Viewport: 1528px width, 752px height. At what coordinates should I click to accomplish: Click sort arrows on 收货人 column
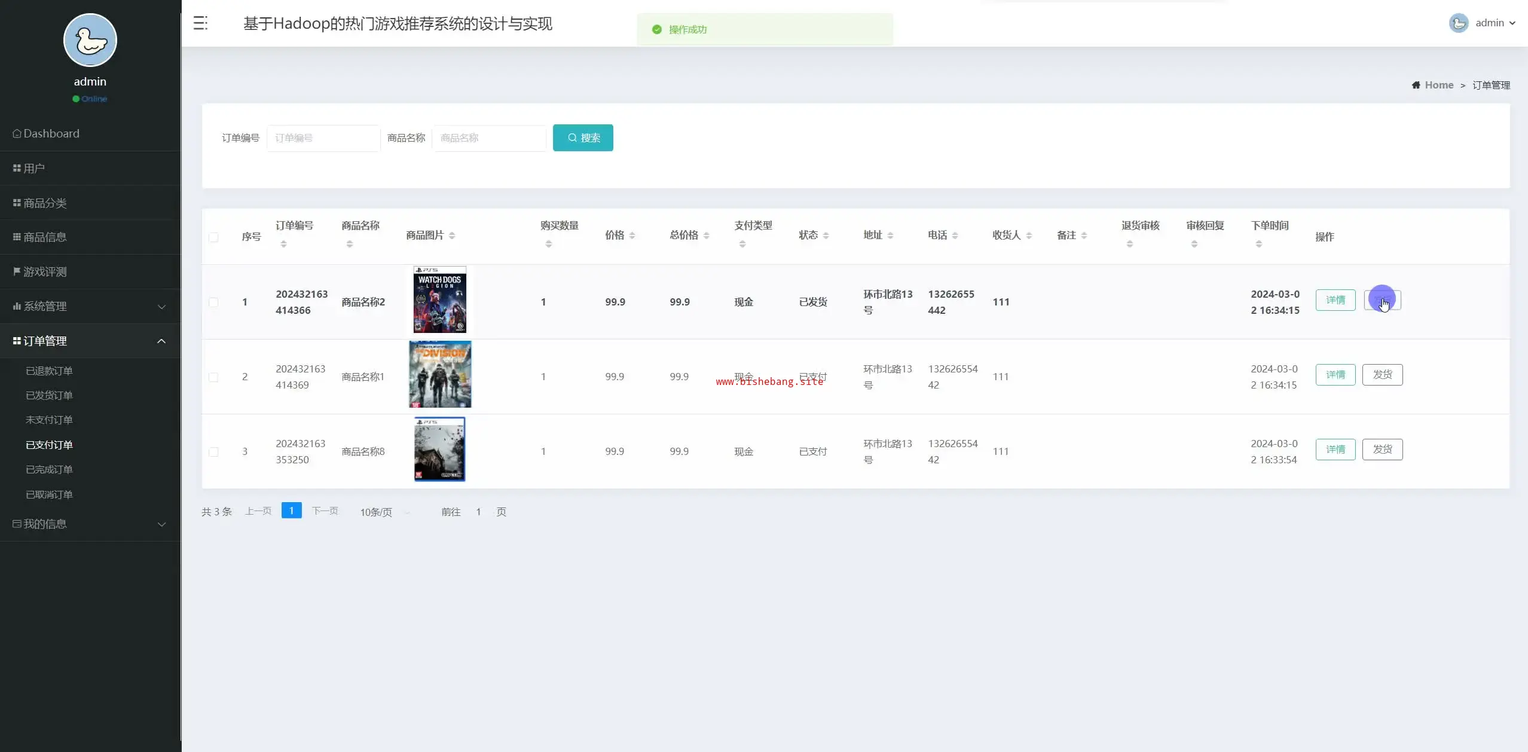tap(1029, 236)
